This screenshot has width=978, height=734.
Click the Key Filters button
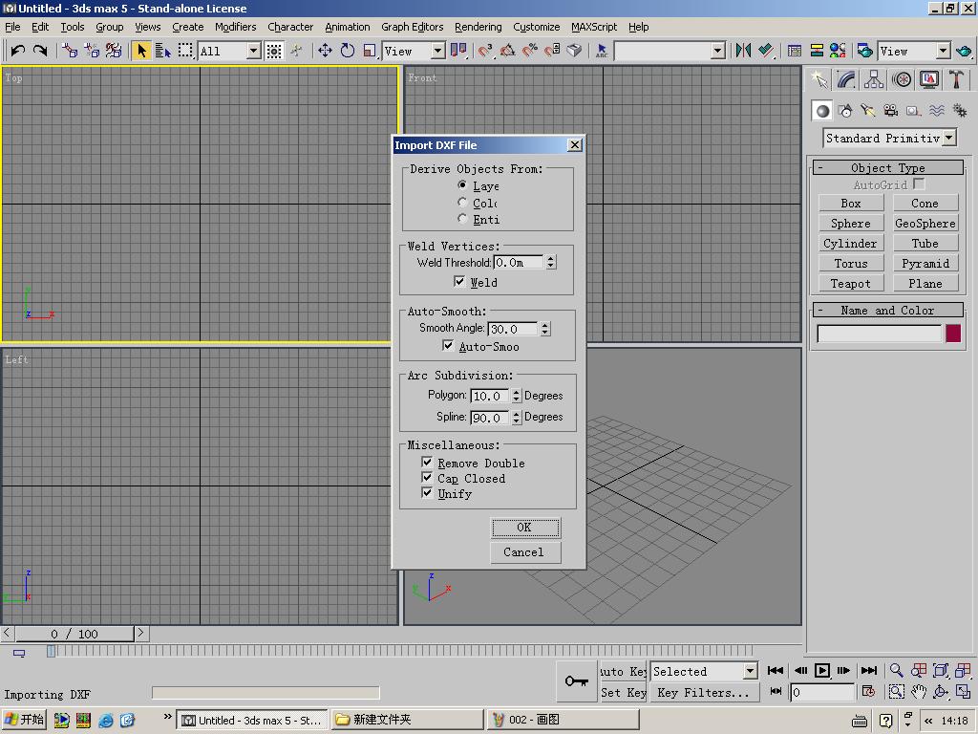[x=704, y=692]
